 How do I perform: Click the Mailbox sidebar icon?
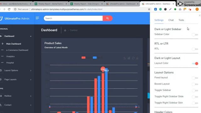pos(1,96)
